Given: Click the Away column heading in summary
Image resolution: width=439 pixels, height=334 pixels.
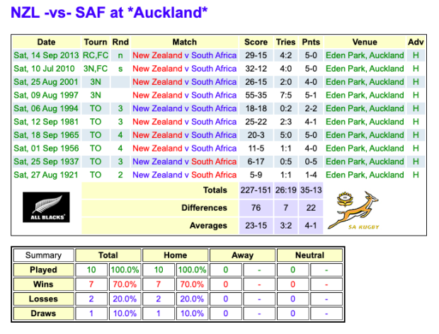Looking at the screenshot, I should (242, 255).
